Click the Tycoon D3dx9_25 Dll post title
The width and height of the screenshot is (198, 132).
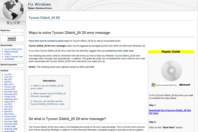44,18
